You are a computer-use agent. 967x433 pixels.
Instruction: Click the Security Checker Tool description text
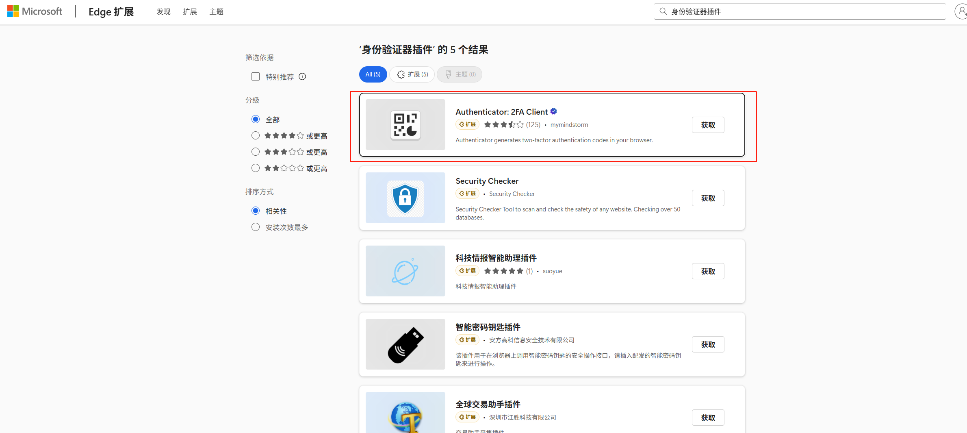568,213
